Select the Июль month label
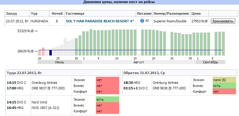The image size is (239, 116). point(60,62)
